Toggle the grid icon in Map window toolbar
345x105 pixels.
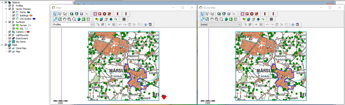click(124, 19)
